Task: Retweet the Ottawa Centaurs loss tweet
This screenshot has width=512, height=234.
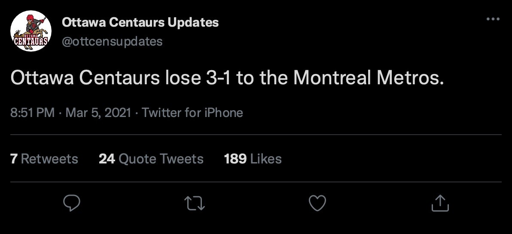Action: [195, 203]
